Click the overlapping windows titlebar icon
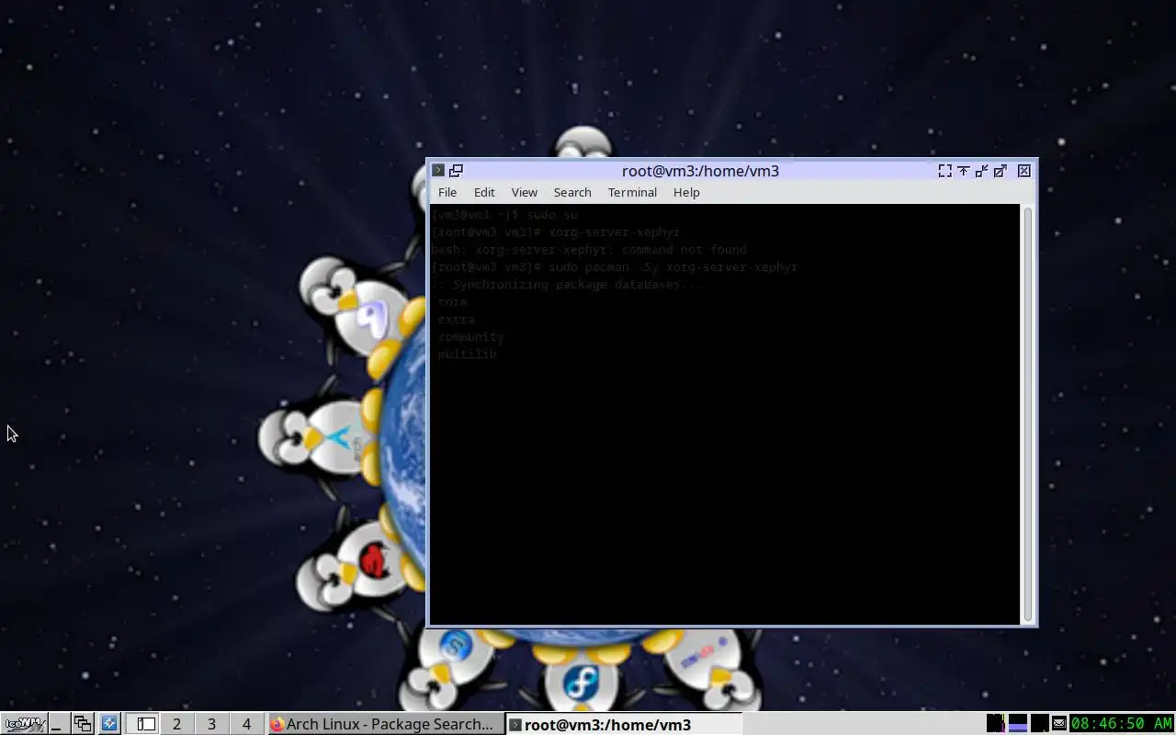Screen dimensions: 1176x735 pos(456,170)
